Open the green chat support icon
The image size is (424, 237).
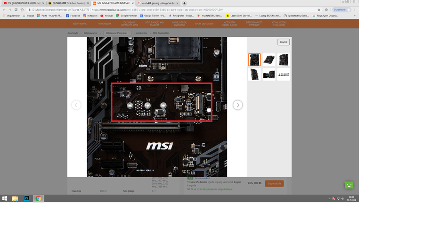tap(349, 185)
